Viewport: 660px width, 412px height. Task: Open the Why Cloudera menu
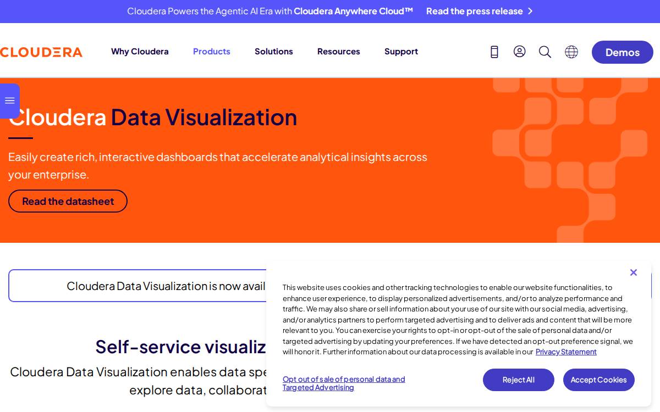pos(140,52)
